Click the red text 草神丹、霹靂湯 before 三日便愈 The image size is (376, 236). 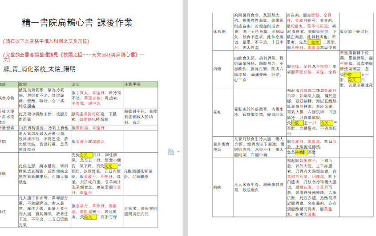pyautogui.click(x=306, y=47)
